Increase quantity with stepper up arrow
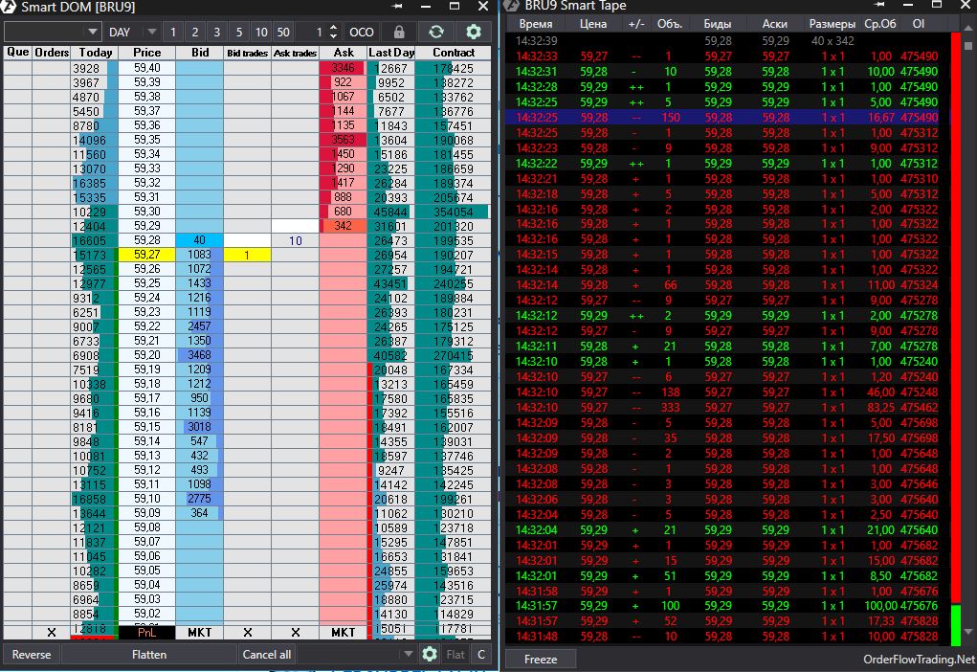977x672 pixels. [x=333, y=28]
